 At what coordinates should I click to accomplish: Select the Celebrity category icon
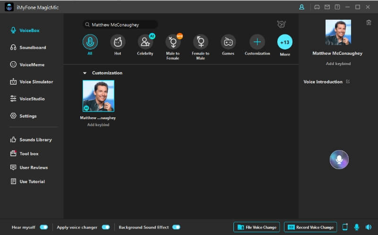point(145,42)
